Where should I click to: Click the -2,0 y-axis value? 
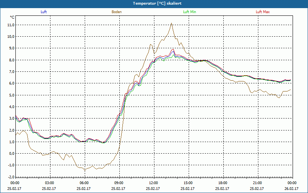pos(11,177)
